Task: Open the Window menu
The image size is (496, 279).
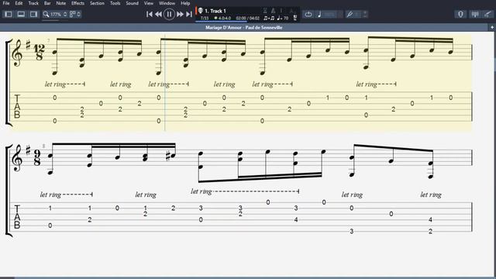Action: click(x=167, y=3)
